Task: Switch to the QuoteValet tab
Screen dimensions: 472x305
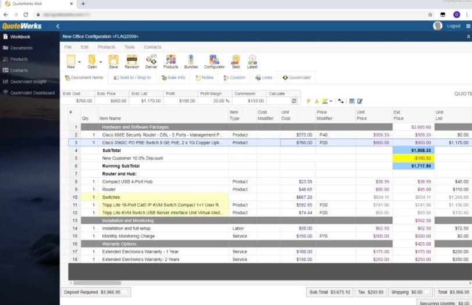Action: point(296,77)
